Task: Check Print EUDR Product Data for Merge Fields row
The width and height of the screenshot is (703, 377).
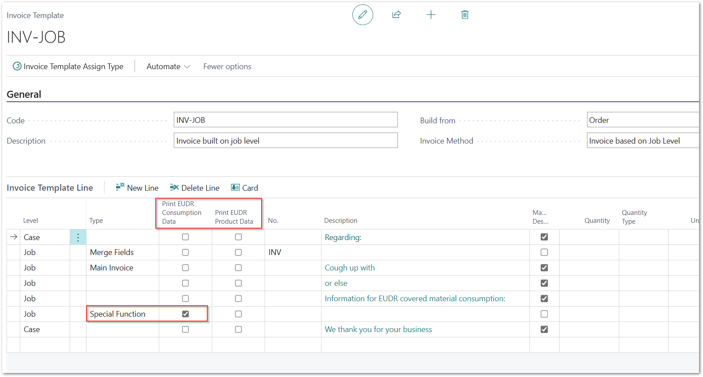Action: coord(238,252)
